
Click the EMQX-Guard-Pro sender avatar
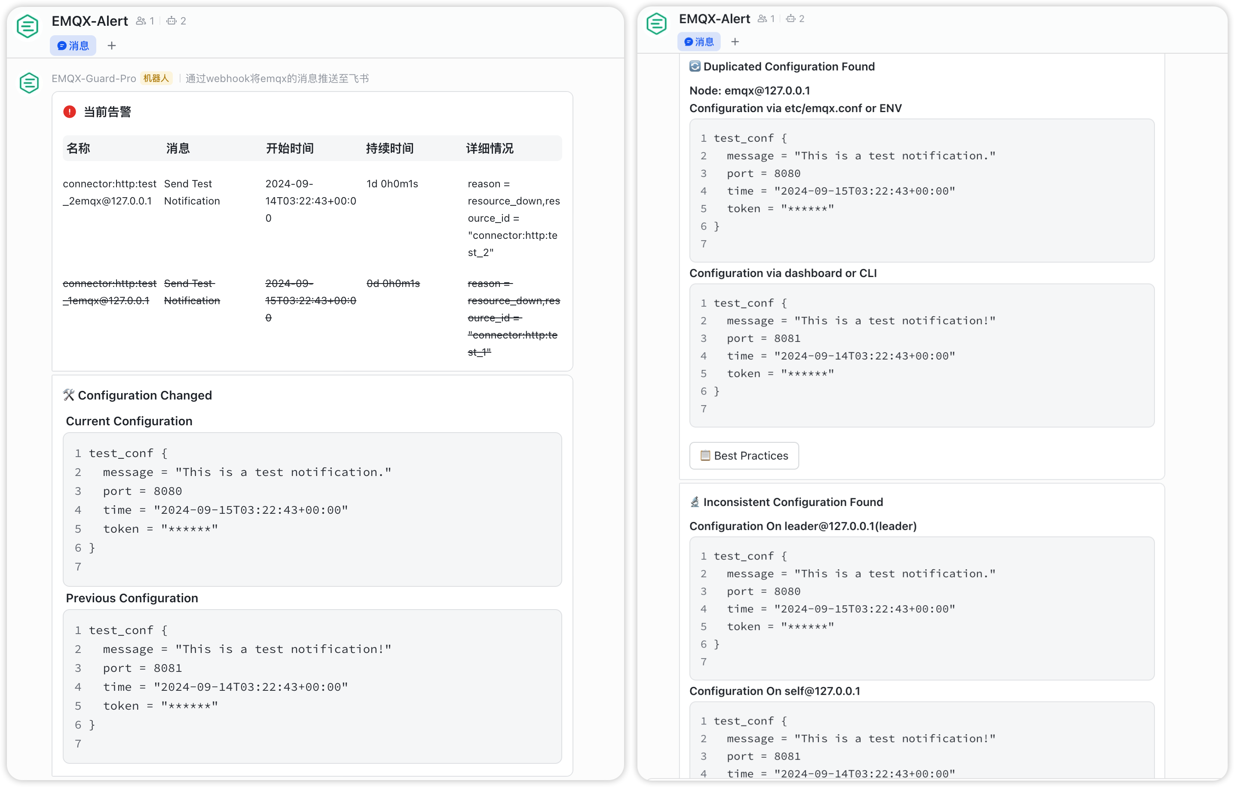[x=29, y=82]
